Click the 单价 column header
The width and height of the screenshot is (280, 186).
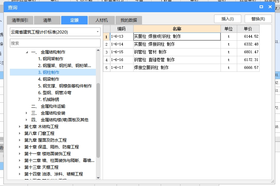tap(248, 29)
